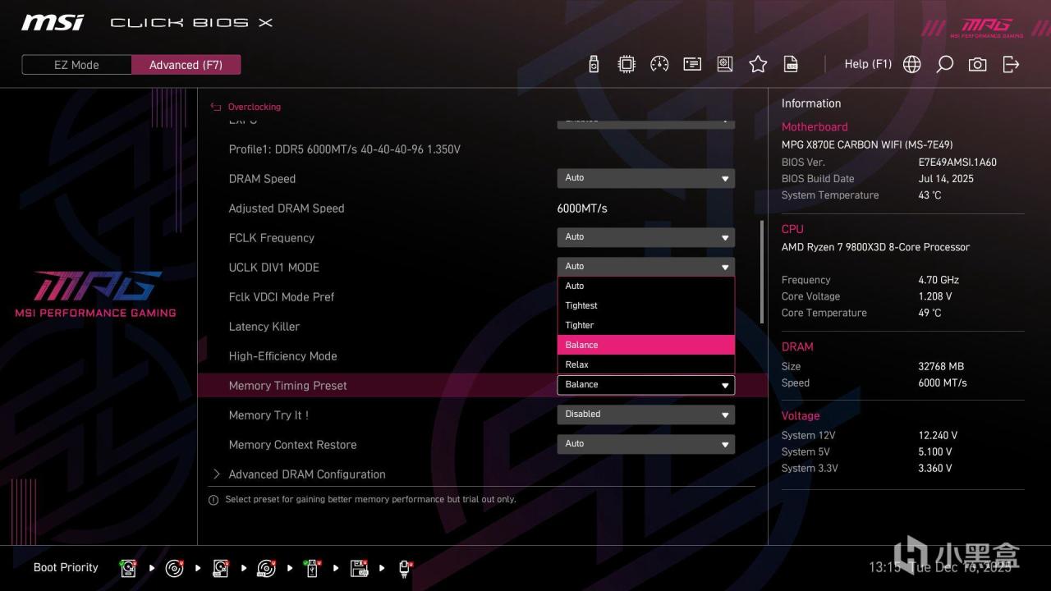Select the USB hard disk boot icon
This screenshot has height=591, width=1051.
(220, 568)
